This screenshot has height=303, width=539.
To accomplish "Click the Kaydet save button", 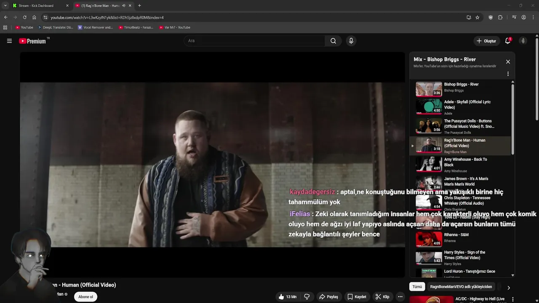I will (x=357, y=297).
